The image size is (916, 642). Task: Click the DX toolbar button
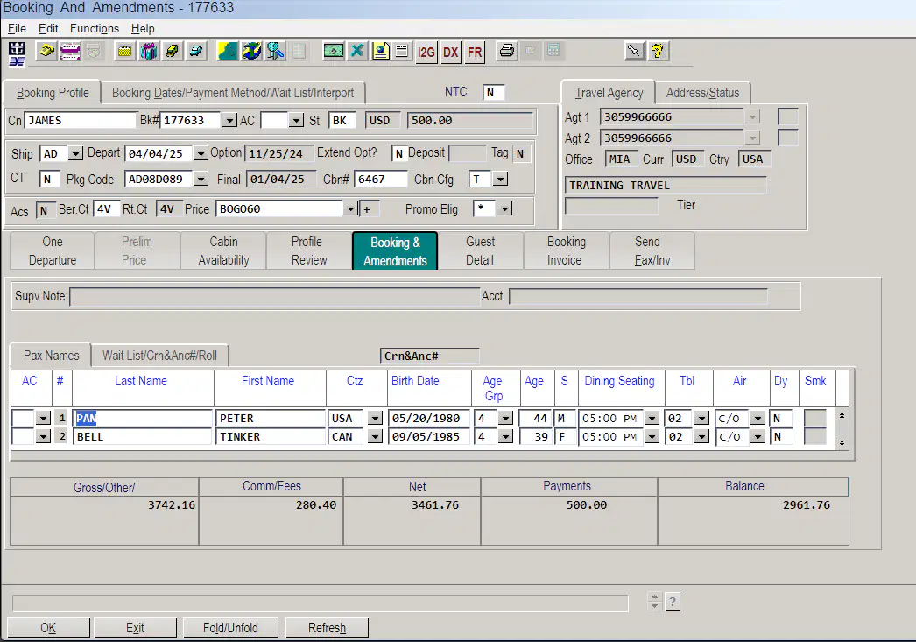[x=450, y=53]
